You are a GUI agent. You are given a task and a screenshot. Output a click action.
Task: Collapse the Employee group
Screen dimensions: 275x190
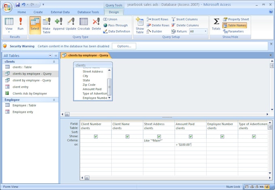click(x=54, y=100)
